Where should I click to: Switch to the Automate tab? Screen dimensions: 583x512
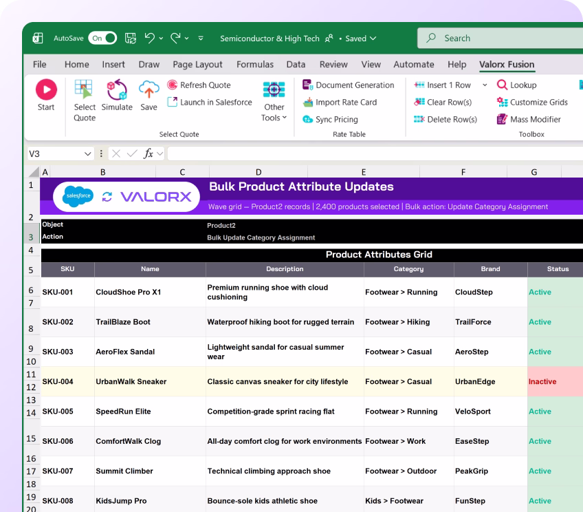click(414, 65)
